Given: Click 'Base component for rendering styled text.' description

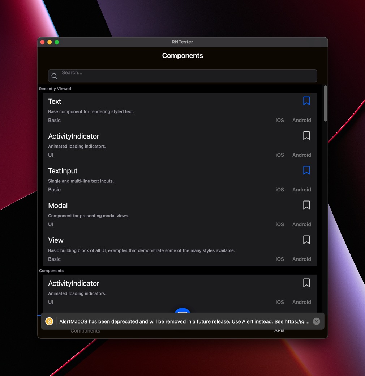Looking at the screenshot, I should click(x=91, y=111).
